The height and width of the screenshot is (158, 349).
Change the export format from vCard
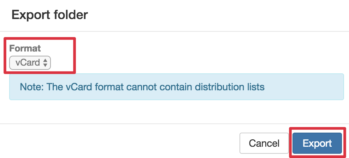[30, 63]
